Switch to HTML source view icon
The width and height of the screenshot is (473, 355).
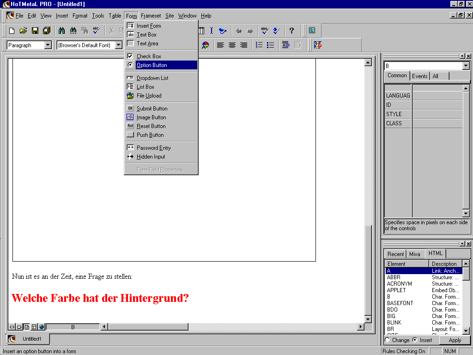click(x=12, y=327)
